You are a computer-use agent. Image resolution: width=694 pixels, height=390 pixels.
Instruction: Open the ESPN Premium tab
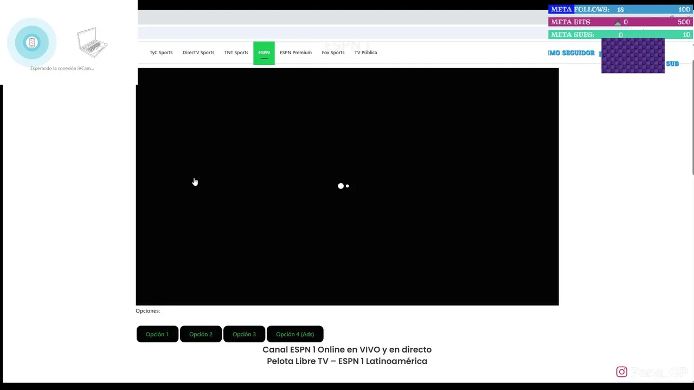295,53
